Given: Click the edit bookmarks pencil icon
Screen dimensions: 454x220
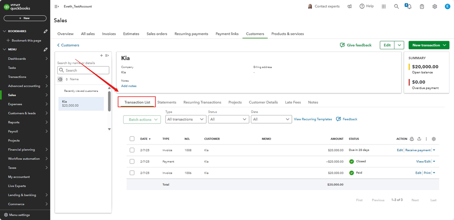Looking at the screenshot, I should [x=45, y=31].
